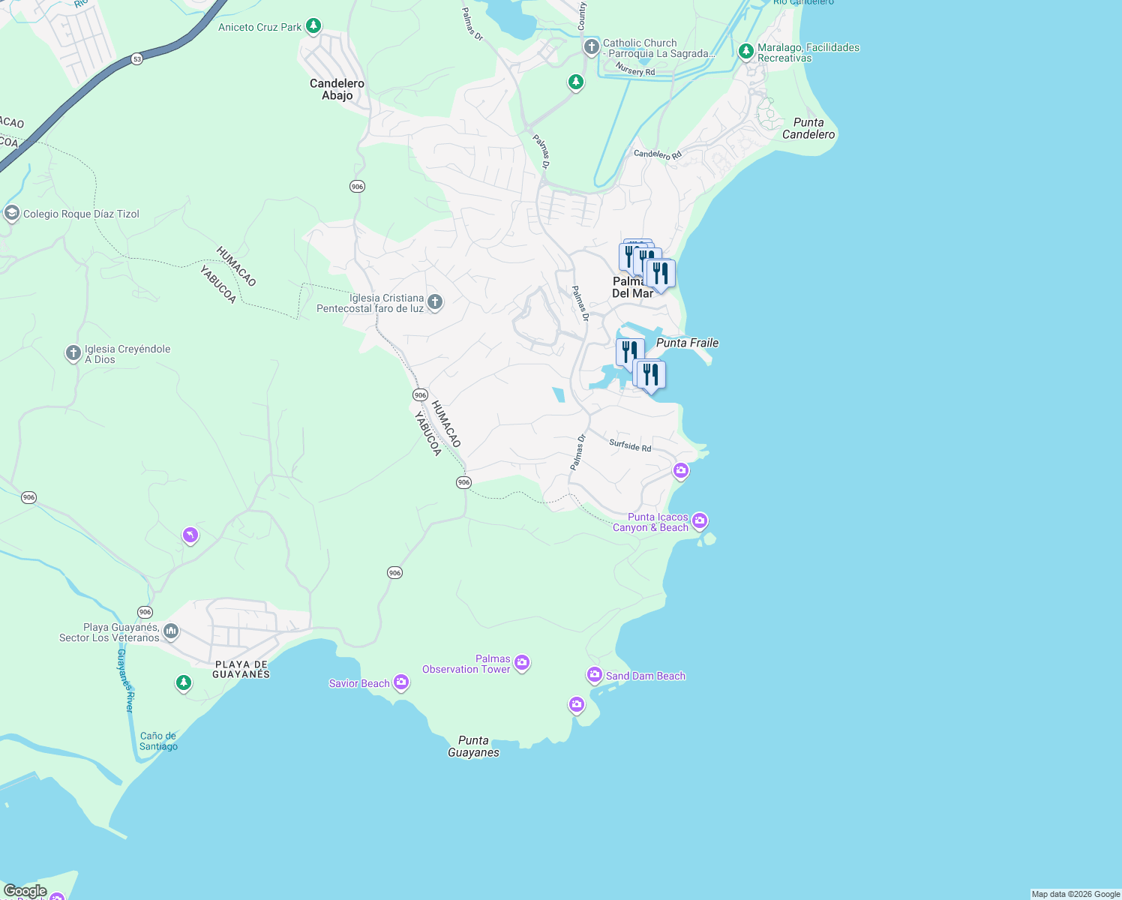Click the Savior Beach camera marker
The height and width of the screenshot is (900, 1122).
pyautogui.click(x=401, y=682)
